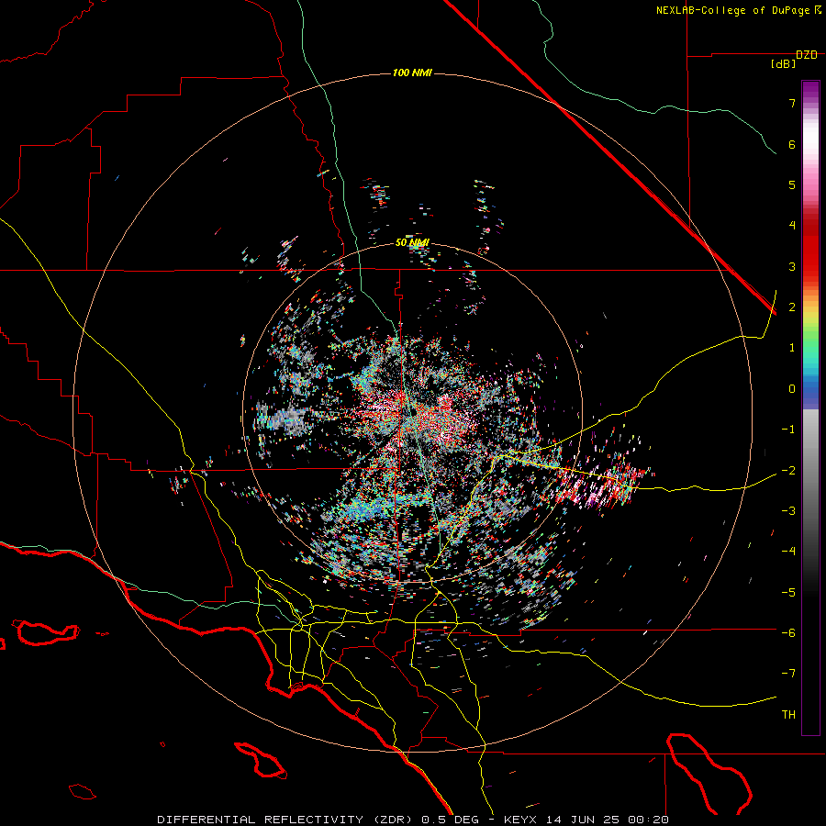The image size is (826, 826).
Task: Click the color scale value 0
Action: (x=792, y=389)
